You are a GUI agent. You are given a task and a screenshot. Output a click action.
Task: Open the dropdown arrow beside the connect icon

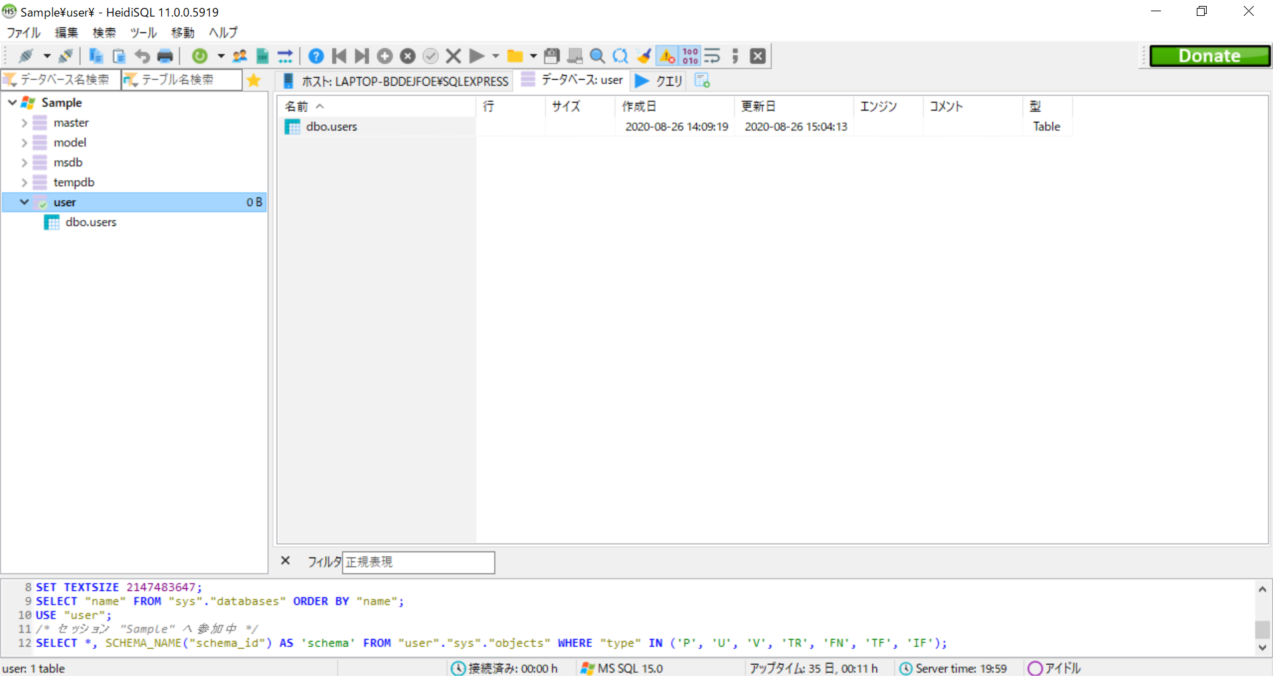pos(46,56)
